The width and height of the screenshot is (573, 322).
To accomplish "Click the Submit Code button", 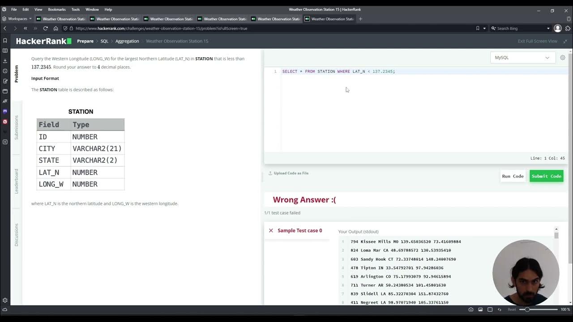I will coord(546,176).
